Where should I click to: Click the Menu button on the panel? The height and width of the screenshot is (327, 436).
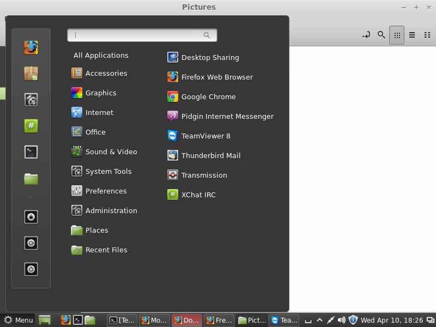coord(19,320)
